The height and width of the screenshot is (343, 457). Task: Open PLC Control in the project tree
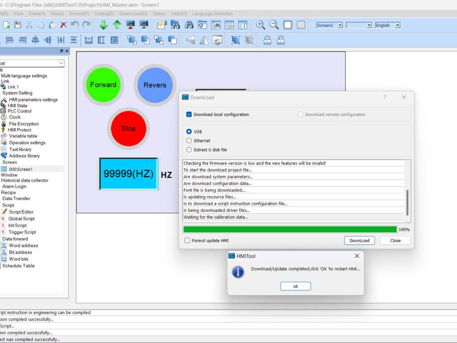point(19,111)
